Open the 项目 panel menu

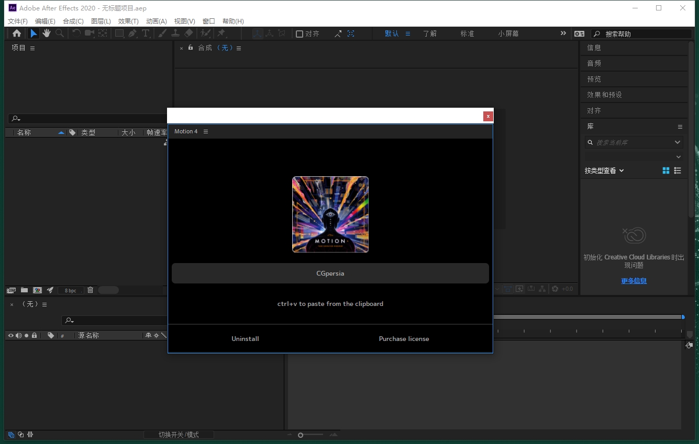pos(32,48)
